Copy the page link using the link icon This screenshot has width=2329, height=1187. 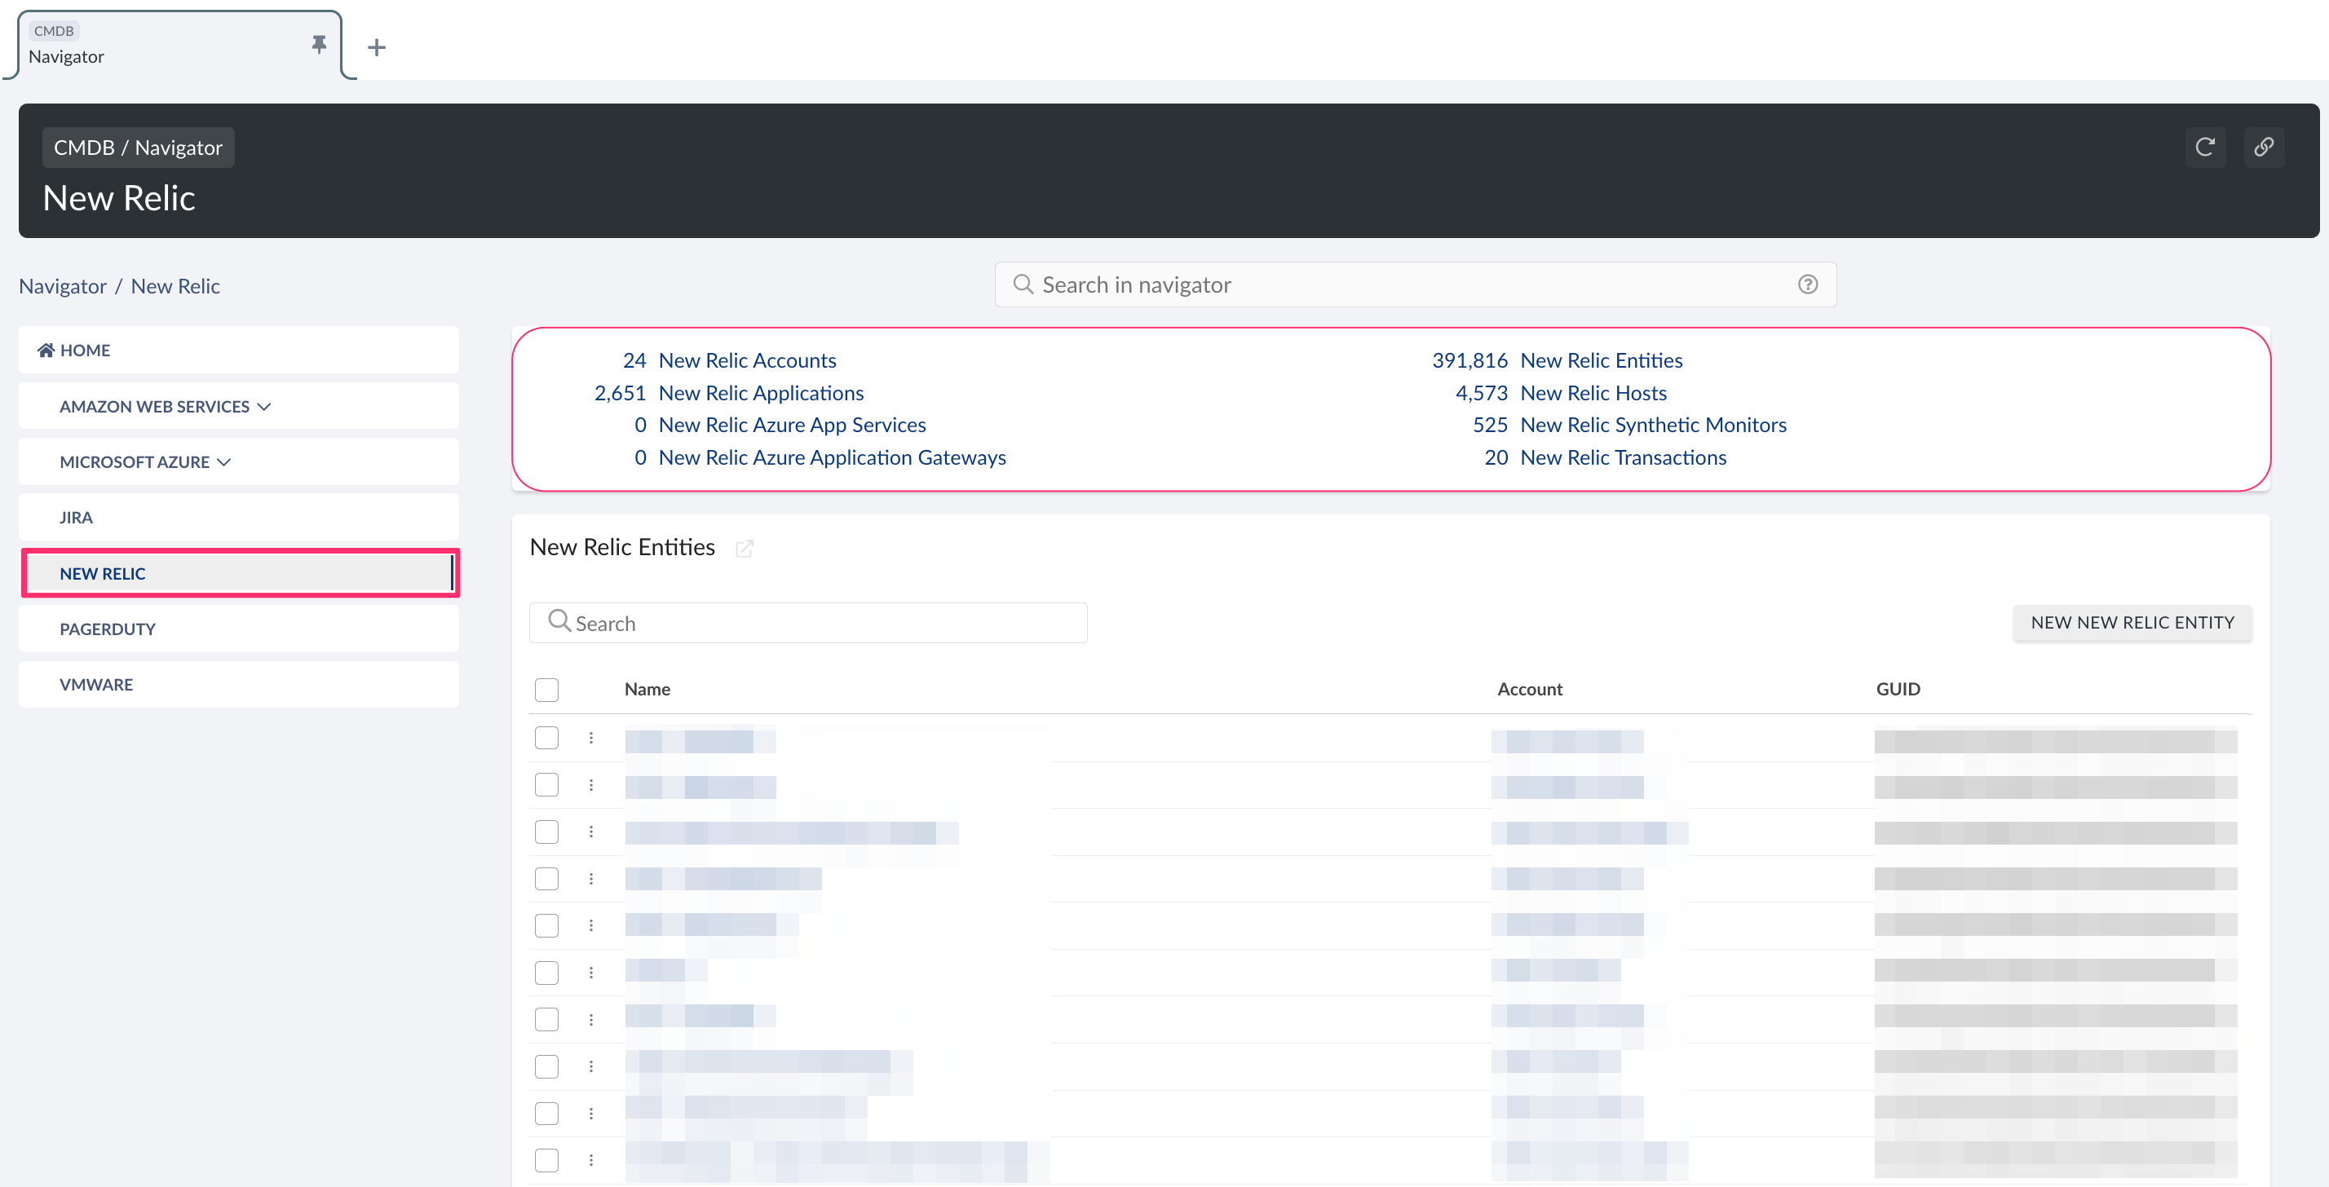pos(2265,147)
